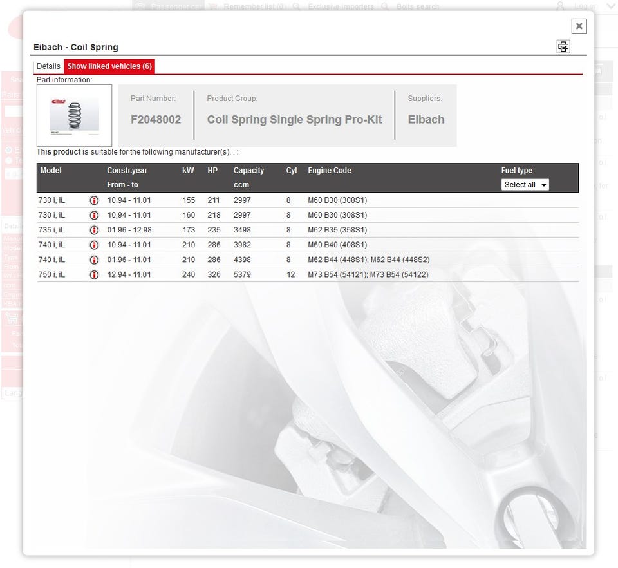Click the Eibach coil spring product thumbnail
This screenshot has height=568, width=618.
coord(74,115)
